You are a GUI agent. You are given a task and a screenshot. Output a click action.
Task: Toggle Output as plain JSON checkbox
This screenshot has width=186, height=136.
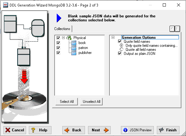click(120, 54)
